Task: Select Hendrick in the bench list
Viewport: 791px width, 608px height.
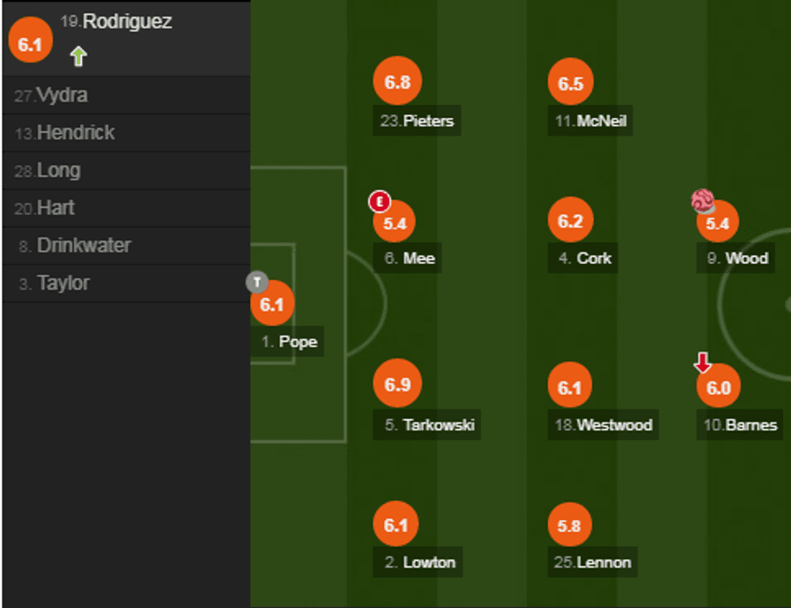Action: click(x=76, y=133)
